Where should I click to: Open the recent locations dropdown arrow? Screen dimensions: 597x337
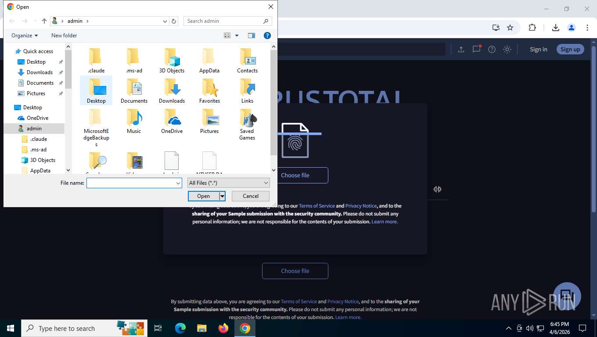35,21
